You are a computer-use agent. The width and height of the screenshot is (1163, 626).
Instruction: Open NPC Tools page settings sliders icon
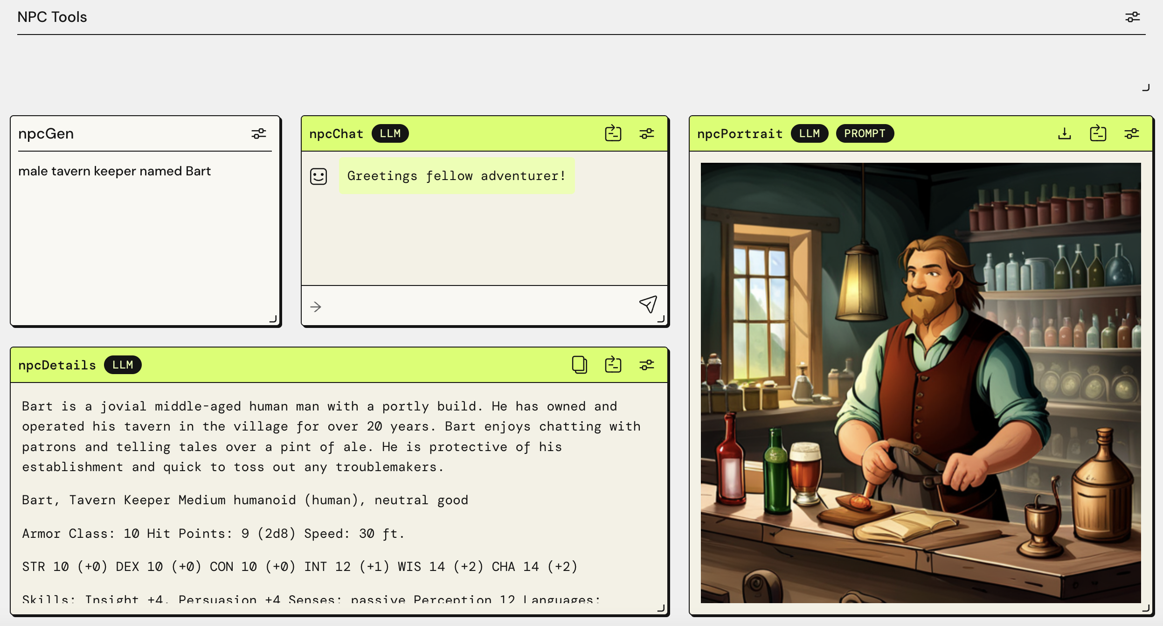pos(1132,17)
